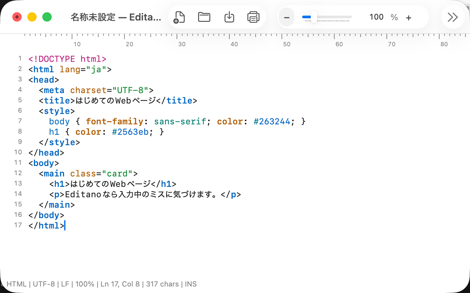The width and height of the screenshot is (470, 293).
Task: Place the cursor in <!DOCTYPE html>
Action: point(67,59)
